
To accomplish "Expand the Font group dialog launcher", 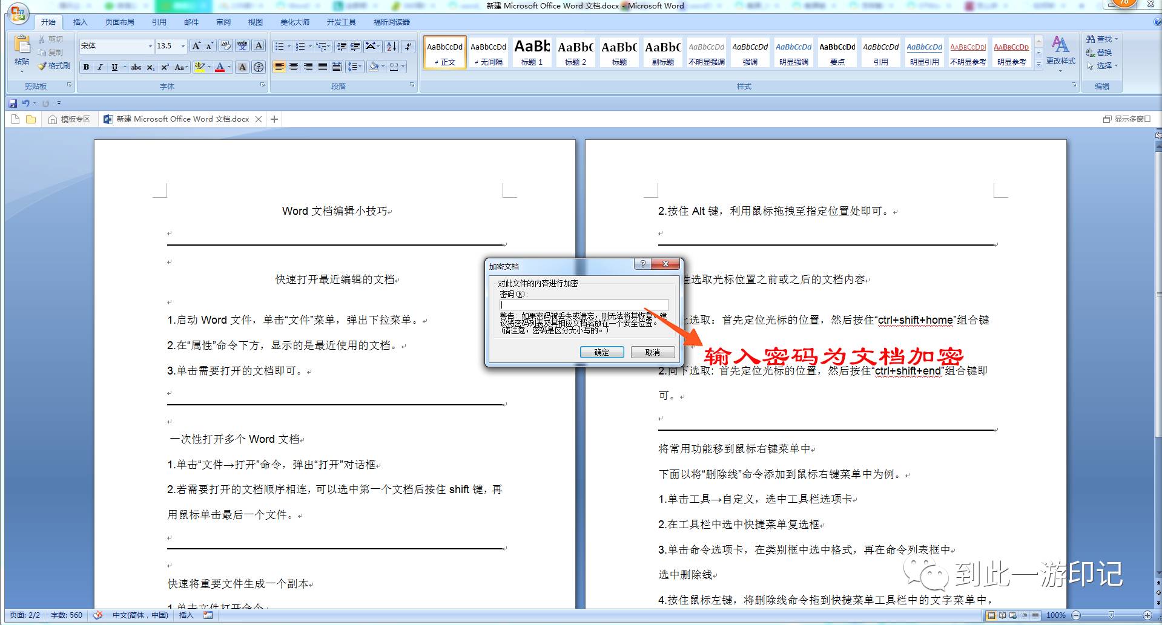I will [x=262, y=85].
